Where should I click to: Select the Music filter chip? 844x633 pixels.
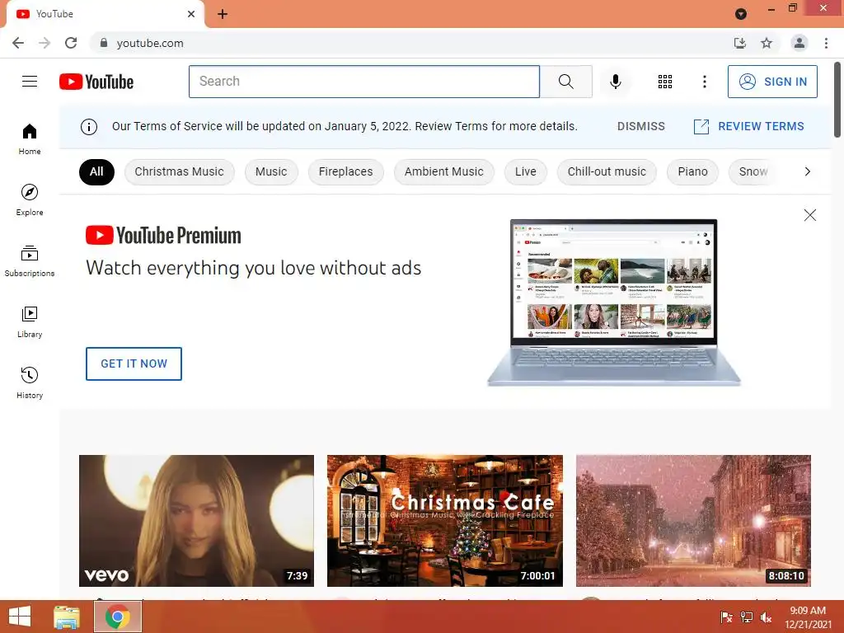pyautogui.click(x=271, y=171)
